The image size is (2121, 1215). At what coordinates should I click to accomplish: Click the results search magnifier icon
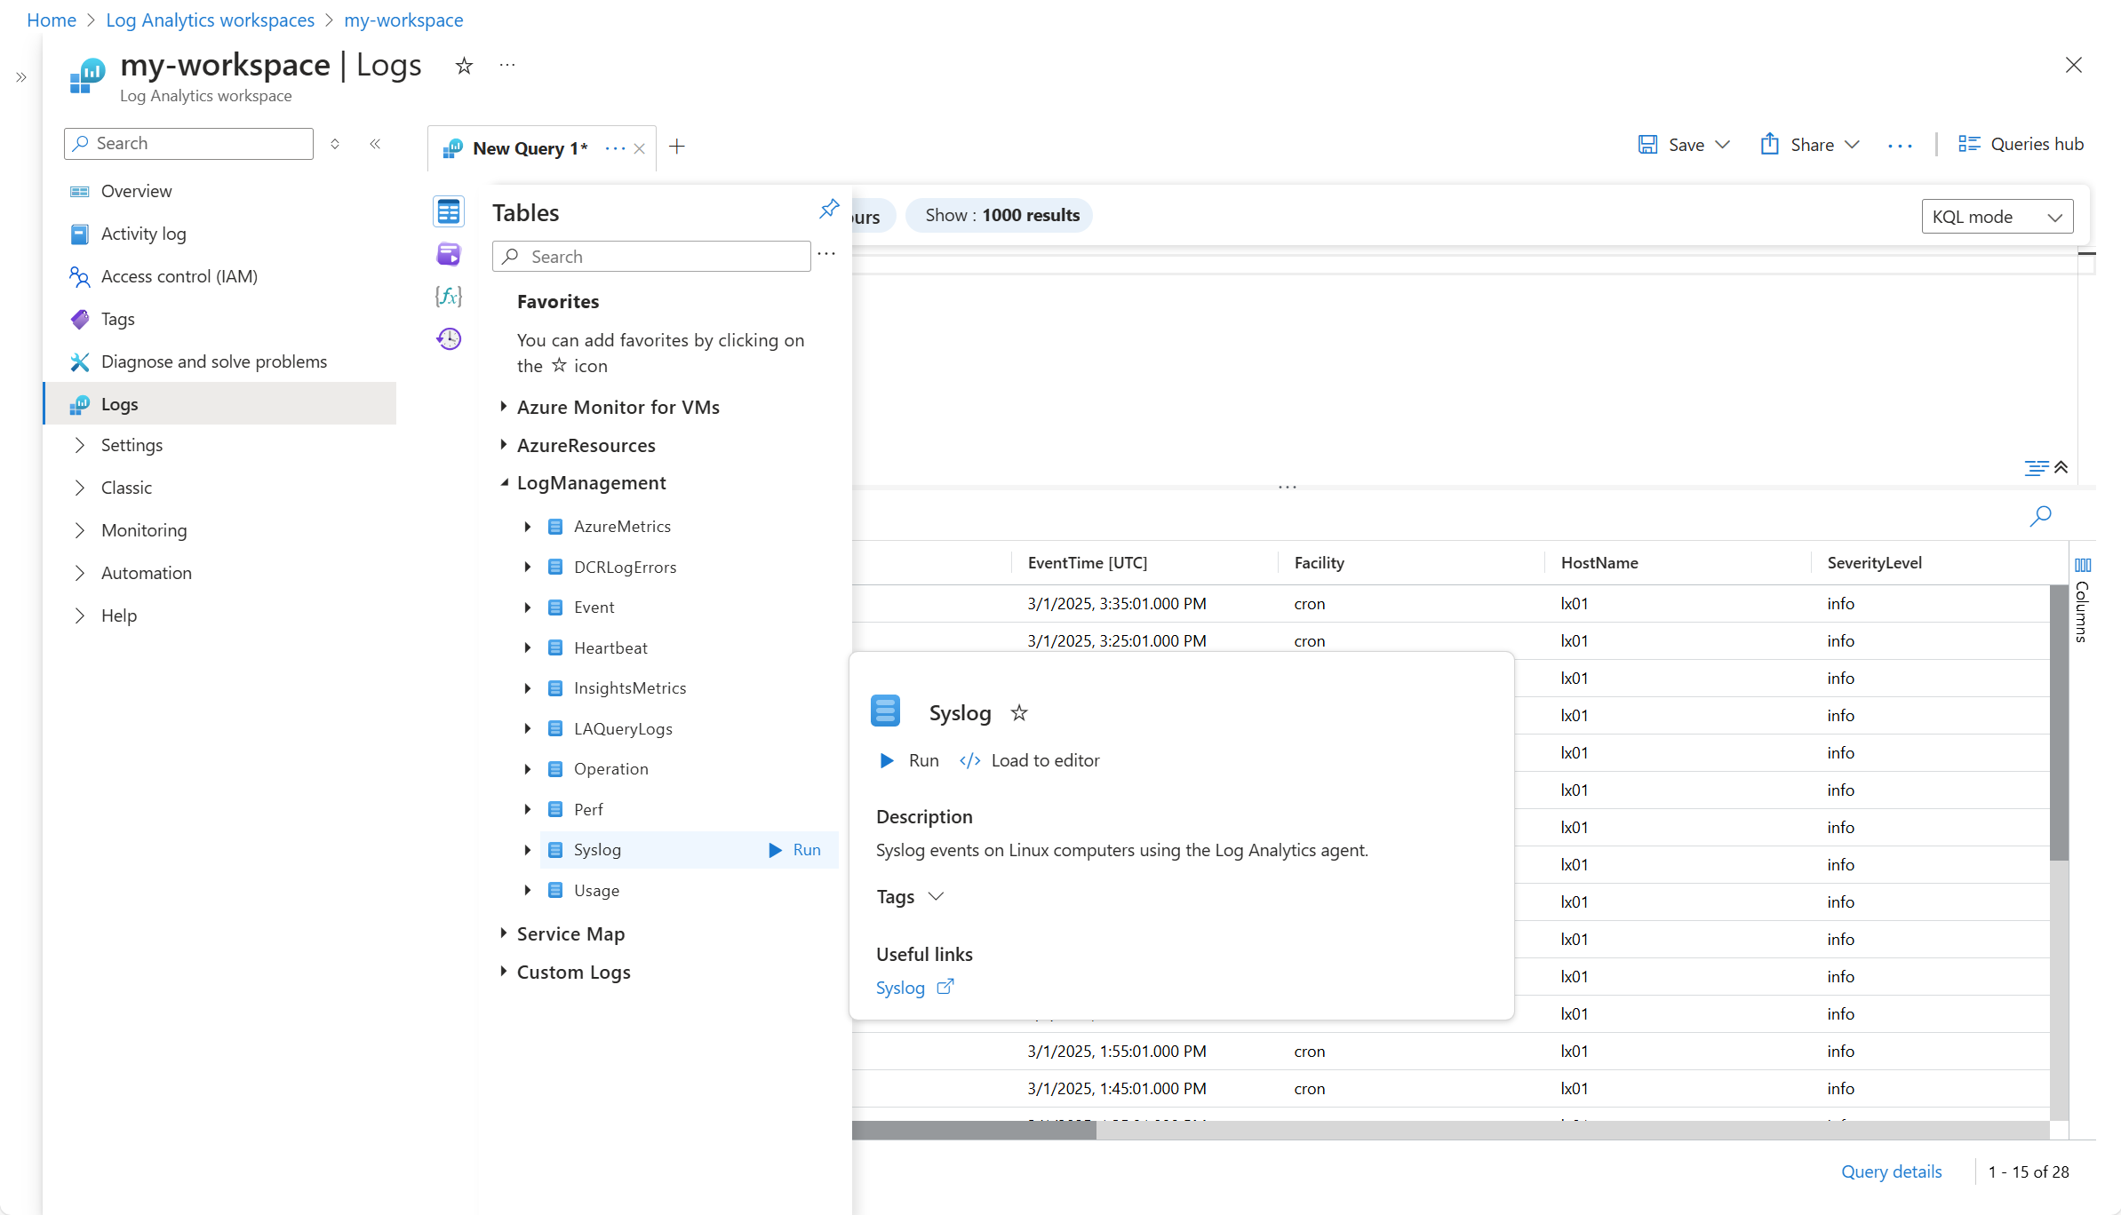[x=2040, y=515]
